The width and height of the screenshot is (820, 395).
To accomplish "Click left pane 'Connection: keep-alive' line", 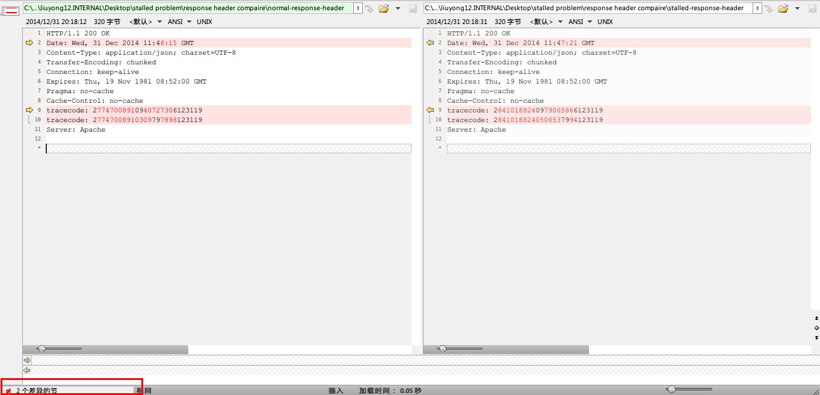I will 93,72.
